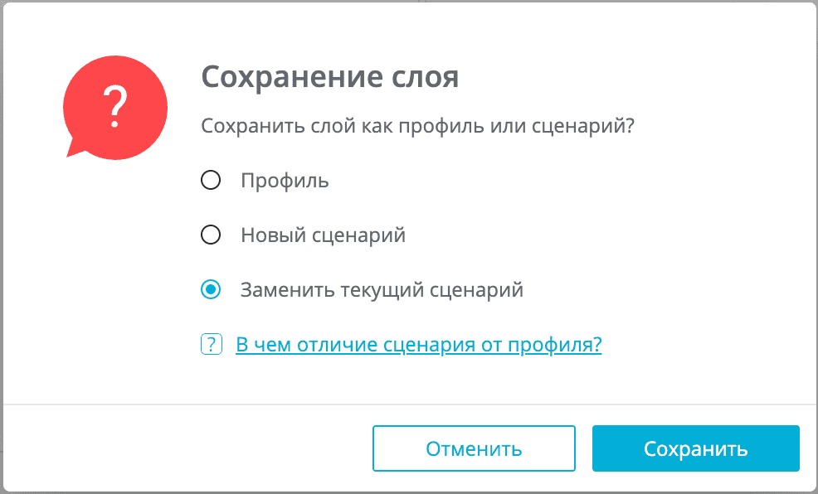818x494 pixels.
Task: Click the Сохранение слоя dialog title
Action: (x=329, y=77)
